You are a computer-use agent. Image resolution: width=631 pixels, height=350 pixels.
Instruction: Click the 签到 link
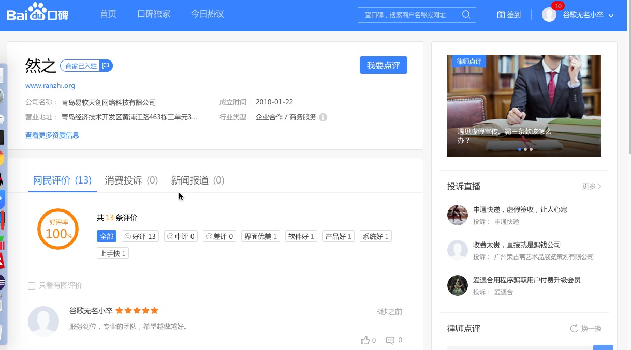(x=514, y=15)
